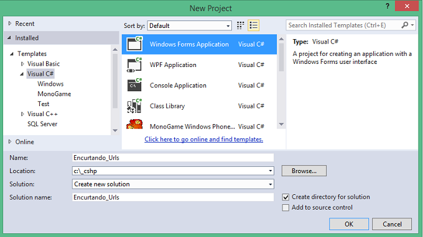Collapse the Visual C# node arrow

point(22,74)
